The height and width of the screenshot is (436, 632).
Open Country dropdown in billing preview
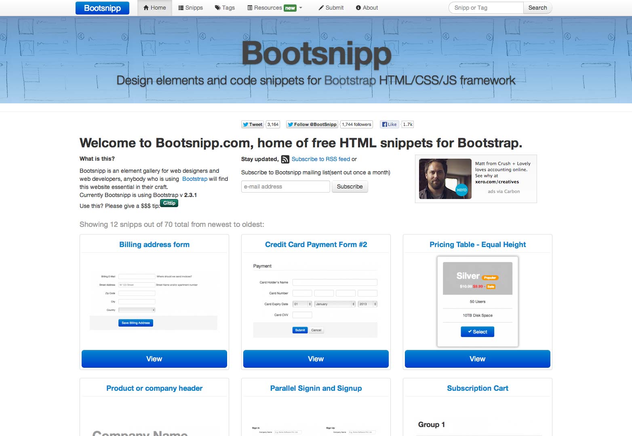pyautogui.click(x=137, y=310)
